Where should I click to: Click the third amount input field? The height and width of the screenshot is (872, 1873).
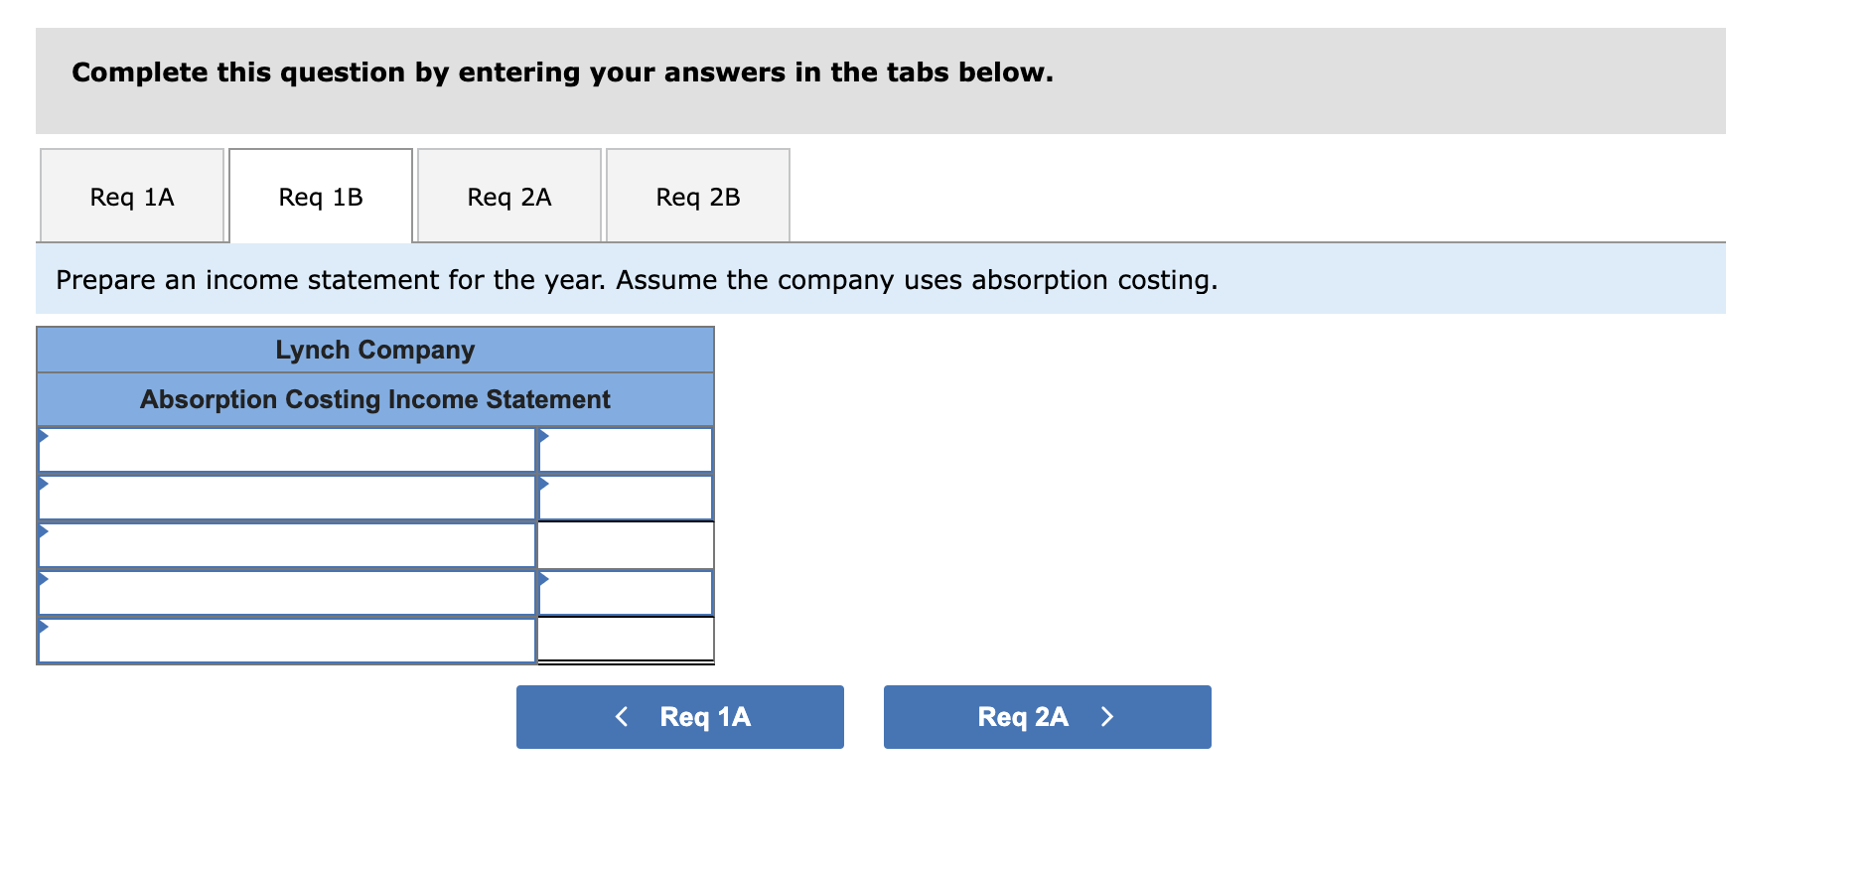626,544
